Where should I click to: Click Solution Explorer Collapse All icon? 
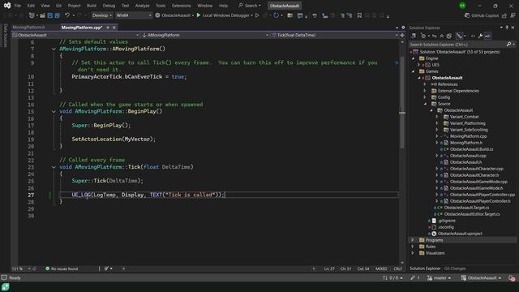coord(441,36)
